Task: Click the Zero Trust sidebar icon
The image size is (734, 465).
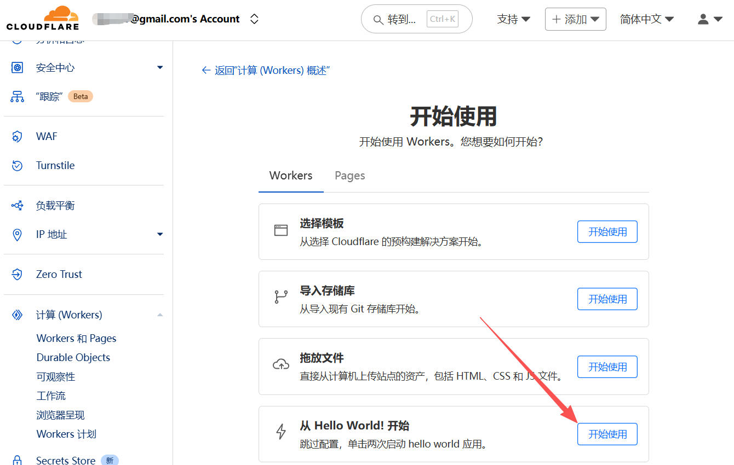Action: coord(18,275)
